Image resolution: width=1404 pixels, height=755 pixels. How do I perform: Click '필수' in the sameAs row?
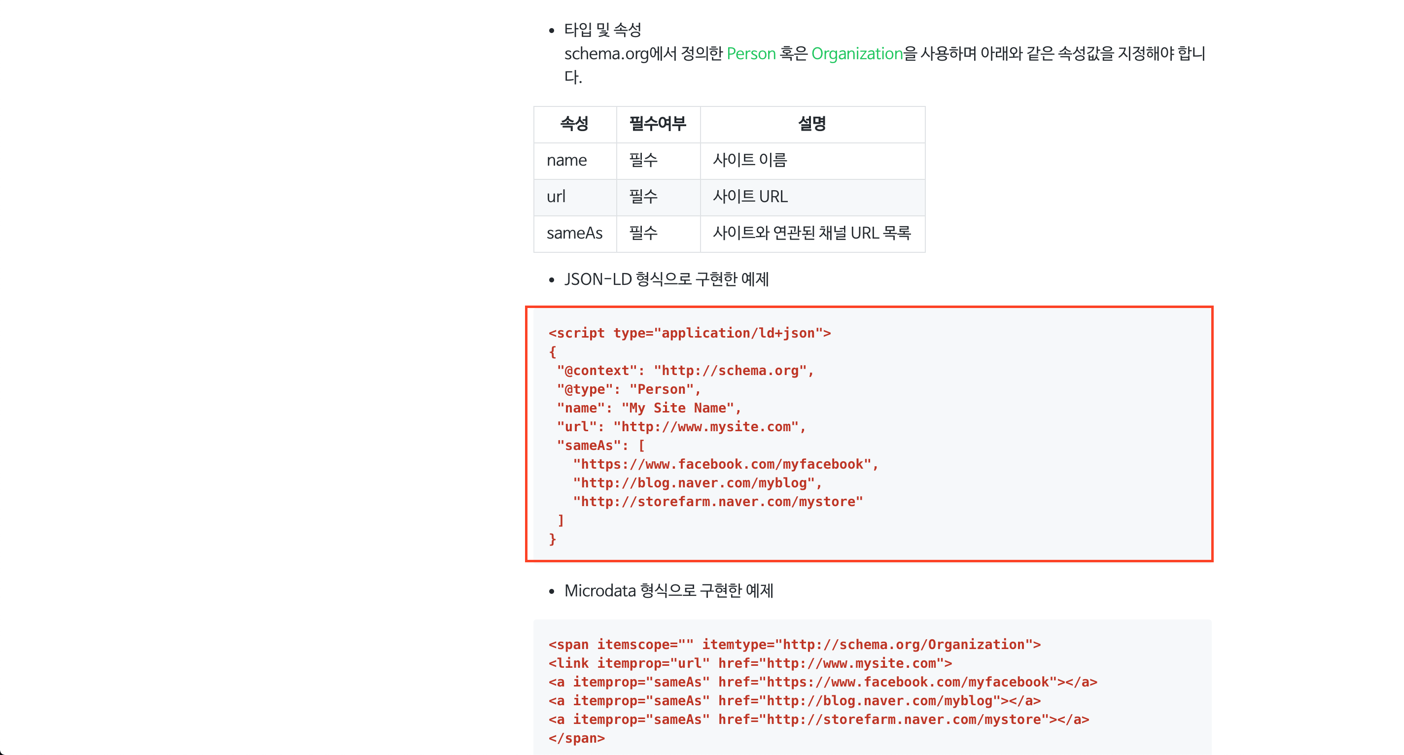pyautogui.click(x=658, y=233)
